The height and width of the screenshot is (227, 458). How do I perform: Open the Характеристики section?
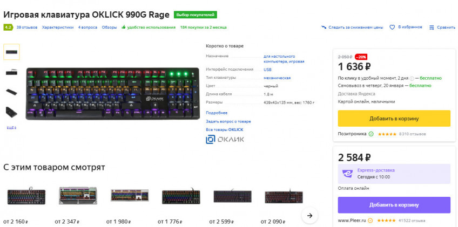tap(58, 27)
